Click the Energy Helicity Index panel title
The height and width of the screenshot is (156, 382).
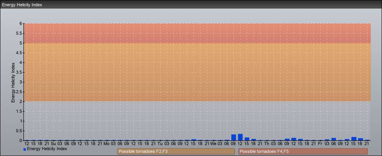point(22,5)
